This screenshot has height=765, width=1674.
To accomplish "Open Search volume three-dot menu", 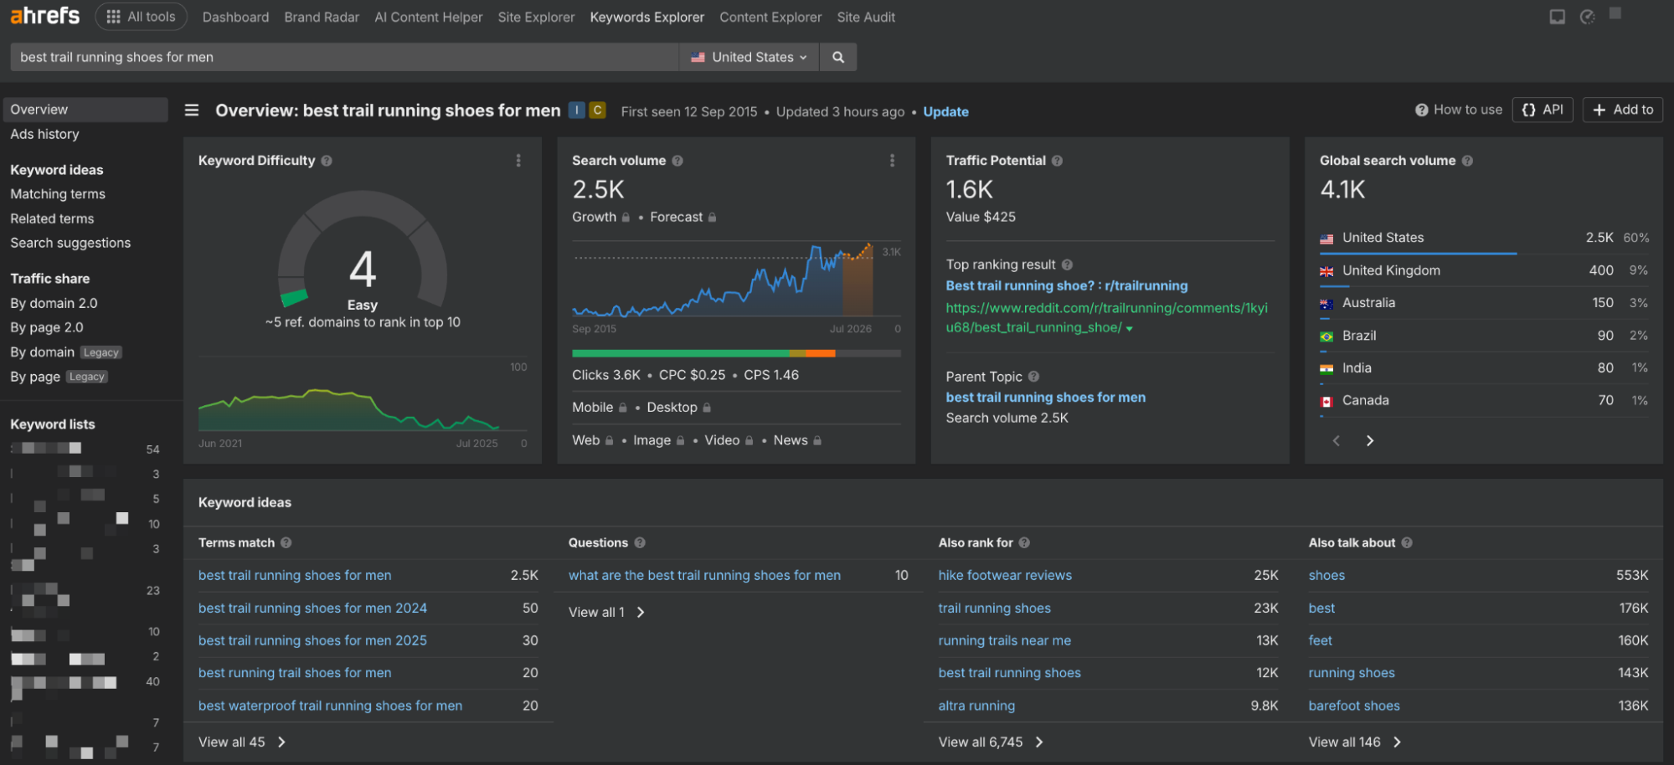I will tap(892, 161).
